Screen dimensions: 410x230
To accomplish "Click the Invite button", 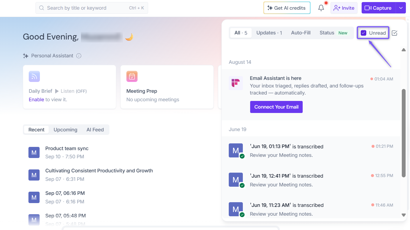I will click(344, 8).
